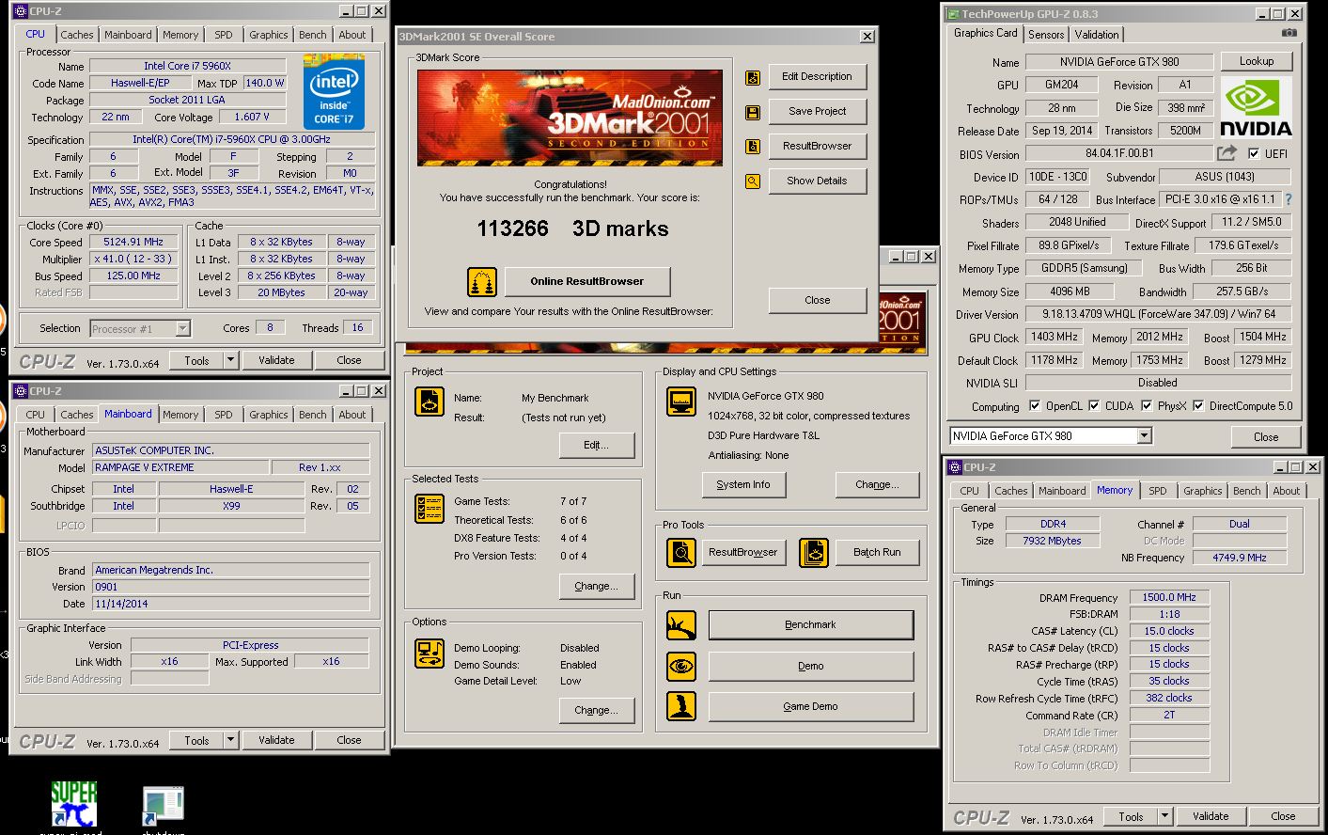
Task: Toggle the PhysX checkbox
Action: (1147, 406)
